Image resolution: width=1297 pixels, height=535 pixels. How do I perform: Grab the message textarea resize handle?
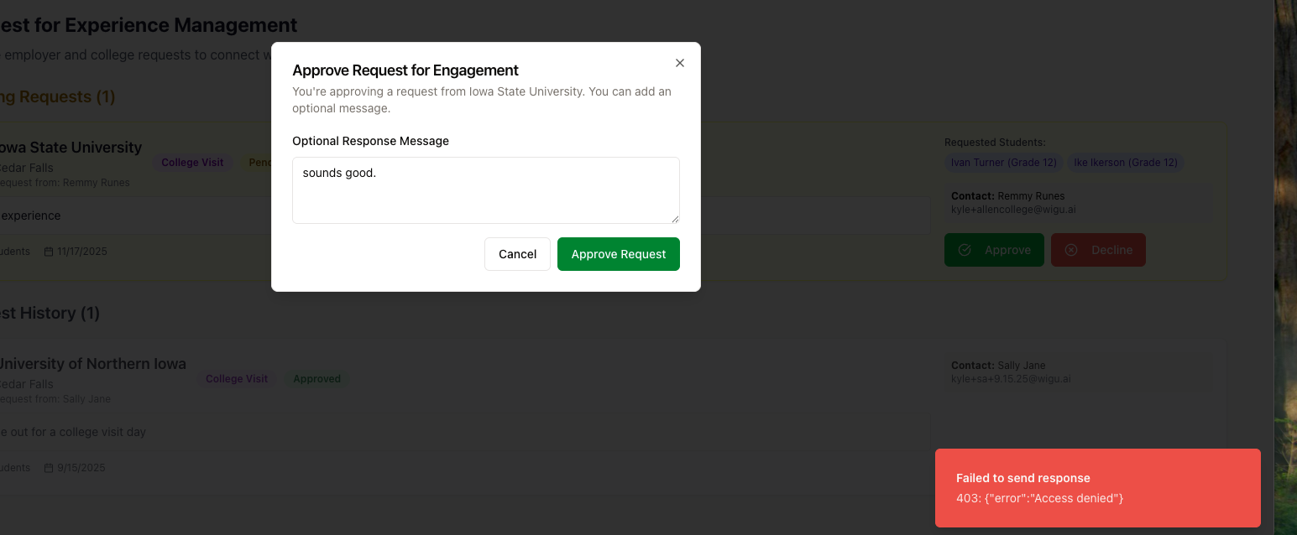675,219
